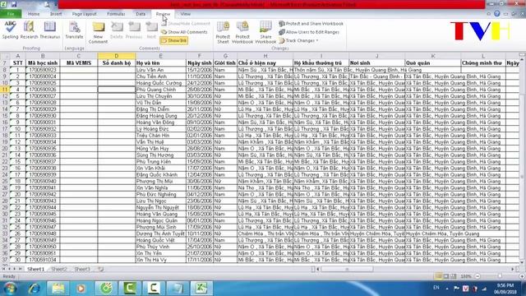This screenshot has width=526, height=296.
Task: Click the first sheet navigation arrow
Action: click(x=3, y=269)
